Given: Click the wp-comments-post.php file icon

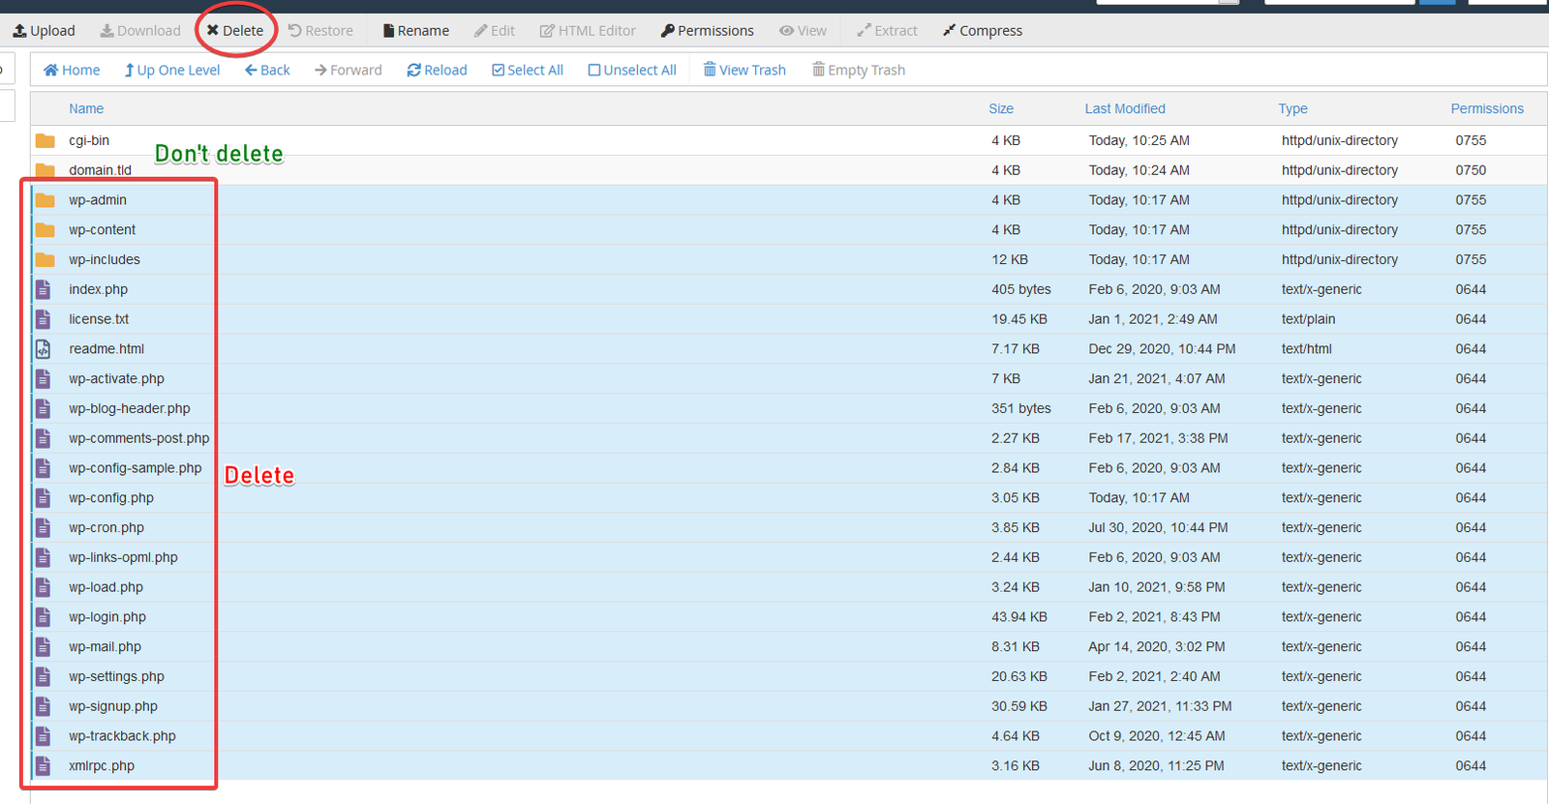Looking at the screenshot, I should [44, 438].
